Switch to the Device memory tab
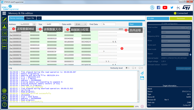This screenshot has width=194, height=110. (16, 18)
